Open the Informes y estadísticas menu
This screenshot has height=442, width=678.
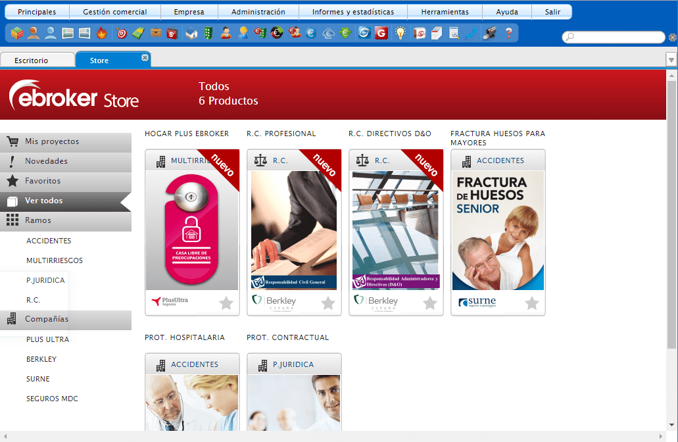click(353, 12)
